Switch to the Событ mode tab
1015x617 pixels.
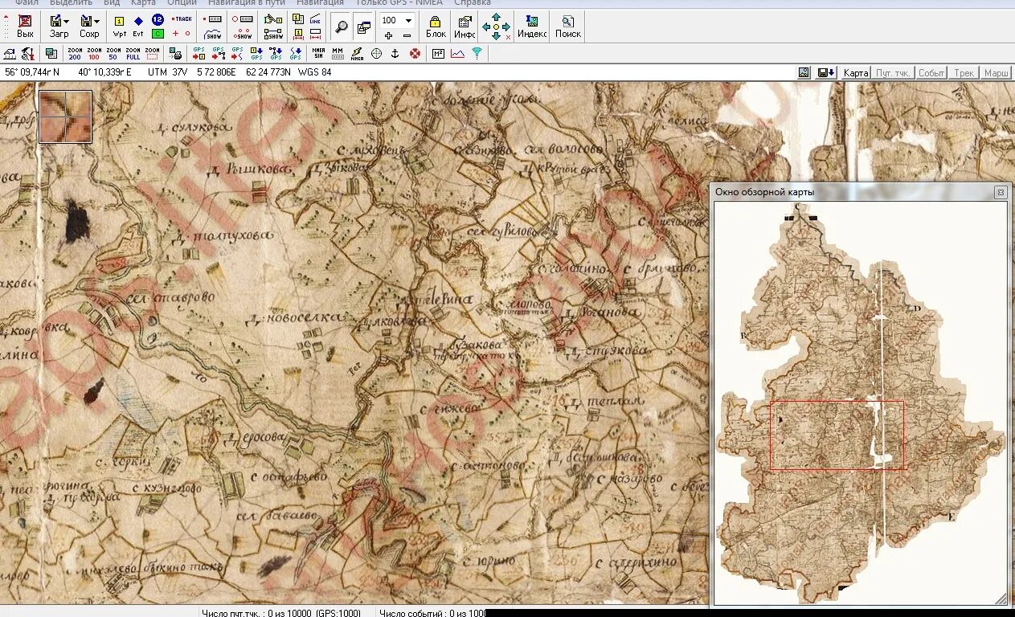(931, 73)
